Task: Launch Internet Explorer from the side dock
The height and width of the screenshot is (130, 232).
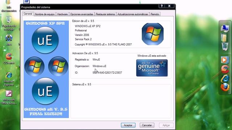Action: [x=225, y=78]
